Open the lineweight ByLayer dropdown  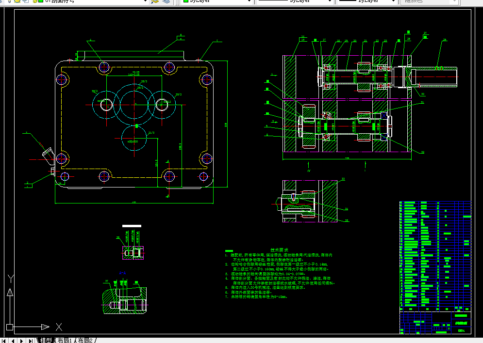(x=393, y=1)
